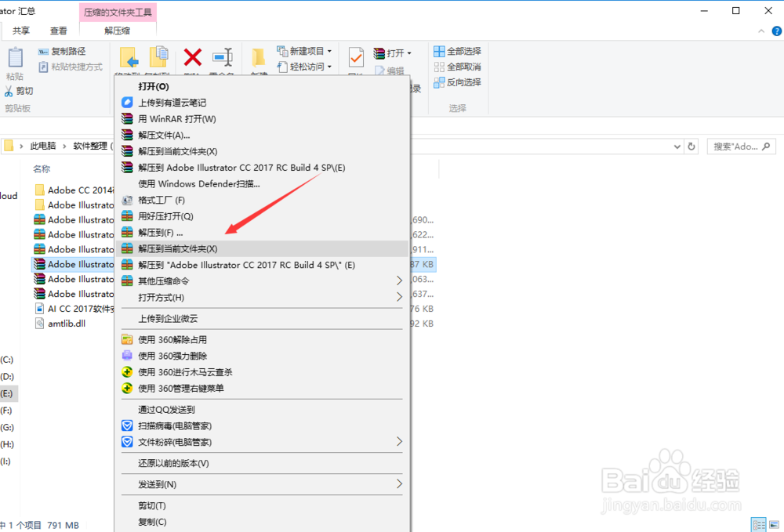
Task: Choose WinRAR Extract Here(X) entry
Action: click(262, 151)
